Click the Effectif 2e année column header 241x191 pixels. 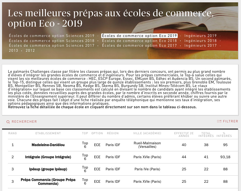click(184, 135)
